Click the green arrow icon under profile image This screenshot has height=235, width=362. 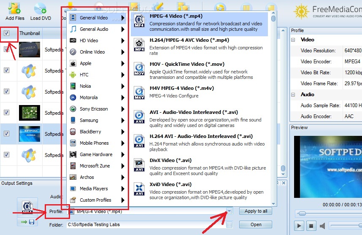[x=24, y=222]
